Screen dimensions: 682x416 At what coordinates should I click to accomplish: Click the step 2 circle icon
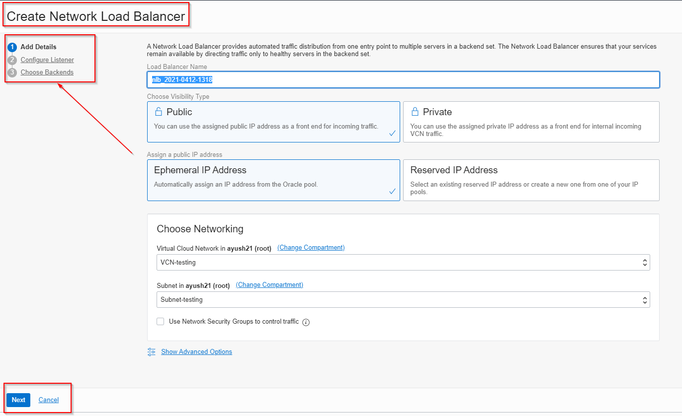click(12, 60)
